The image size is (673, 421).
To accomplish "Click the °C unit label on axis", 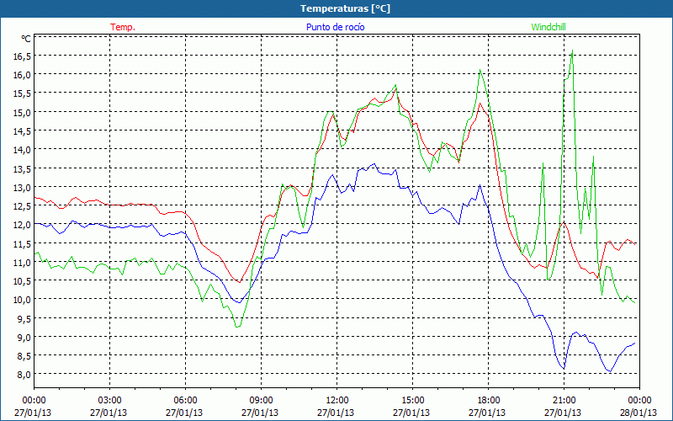I will pyautogui.click(x=26, y=39).
